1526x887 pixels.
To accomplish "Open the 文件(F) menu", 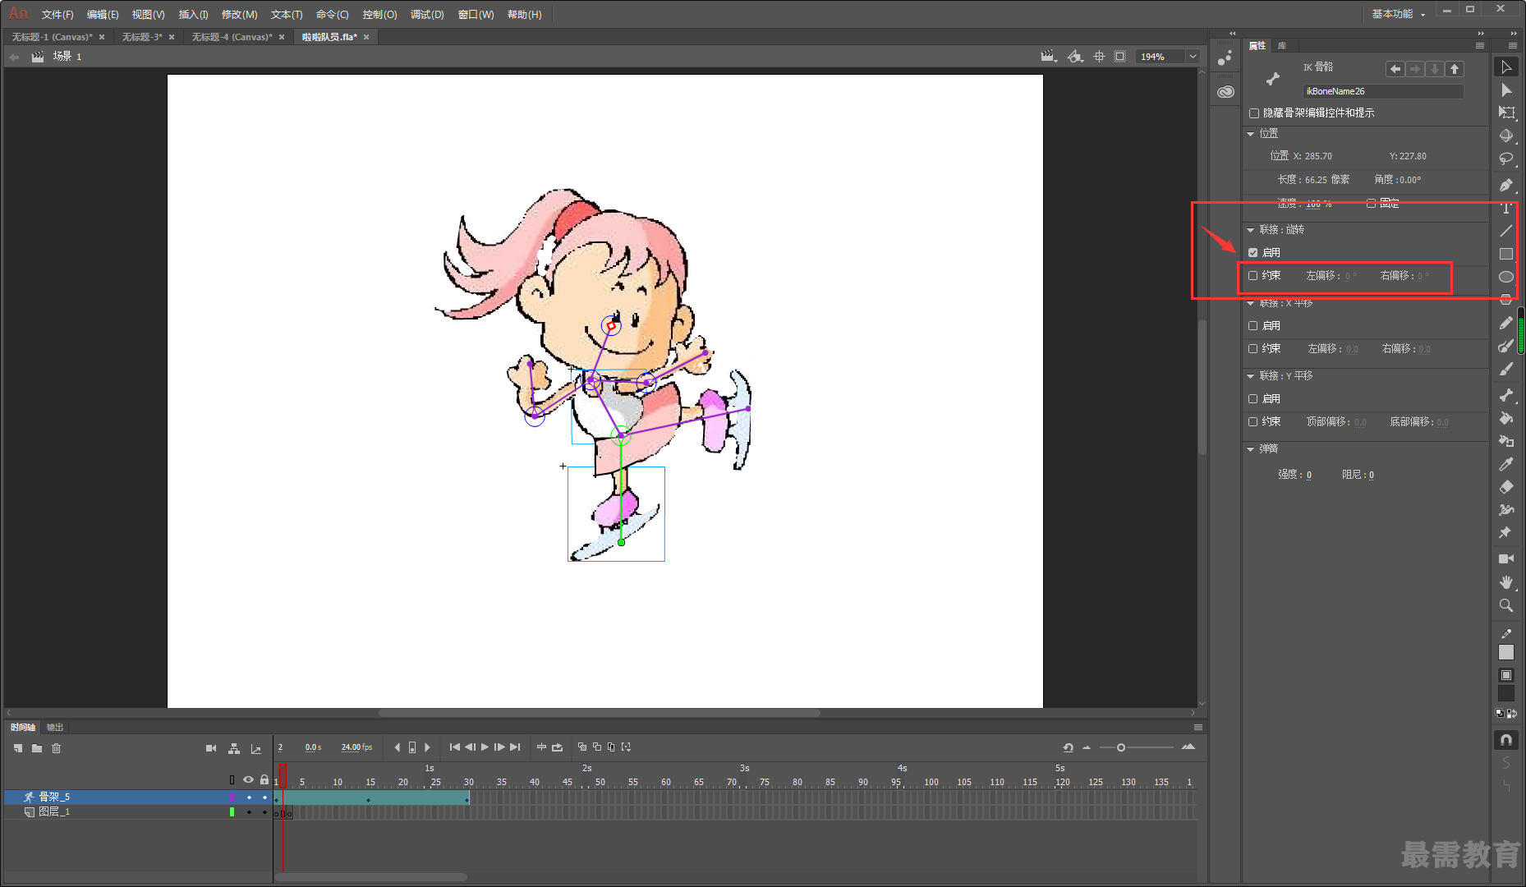I will click(57, 15).
